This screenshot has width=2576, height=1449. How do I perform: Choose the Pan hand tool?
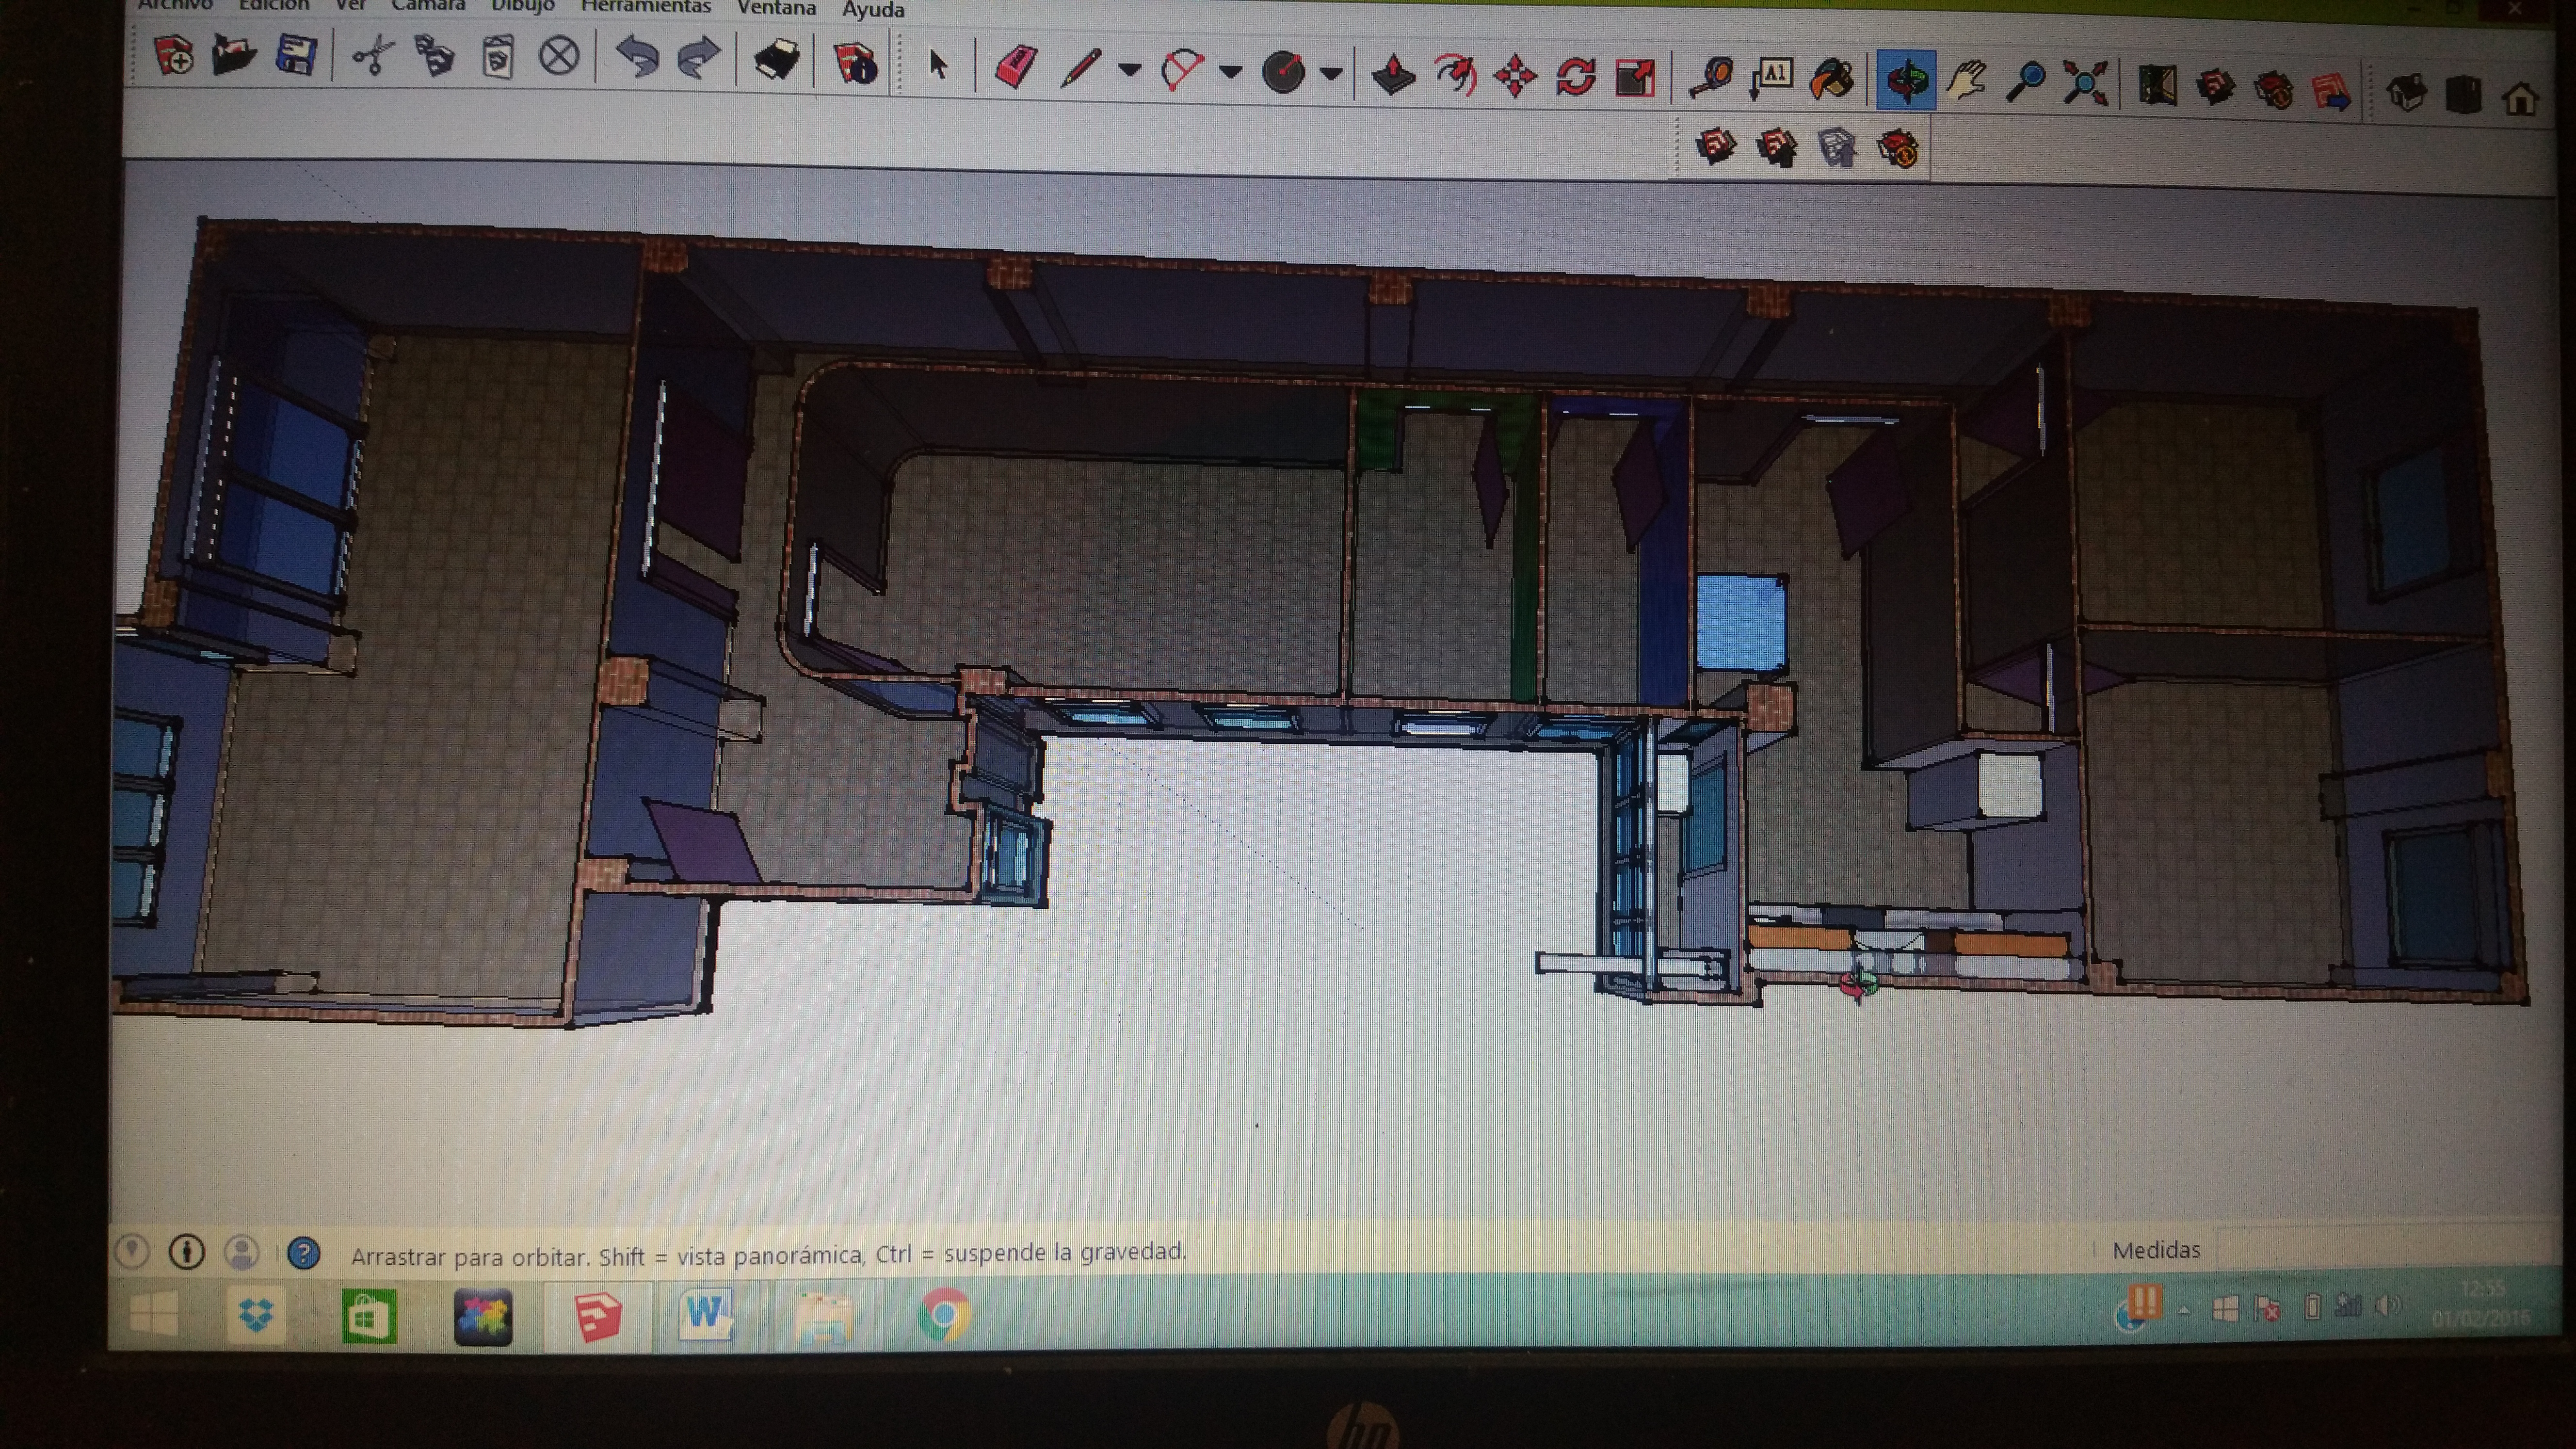click(x=1967, y=81)
